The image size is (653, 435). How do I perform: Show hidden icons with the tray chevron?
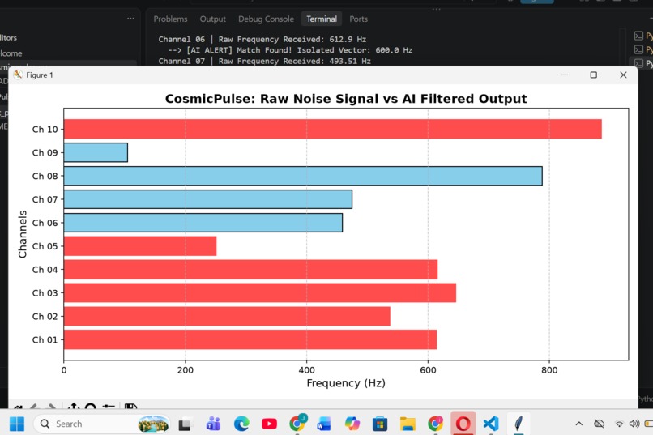(579, 424)
